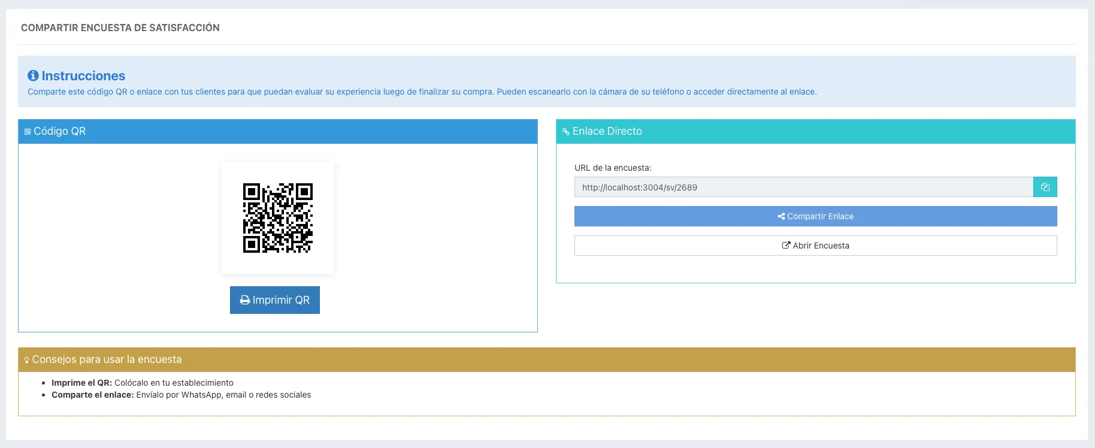The image size is (1095, 448).
Task: Click the Enlace Directo panel header
Action: (816, 131)
